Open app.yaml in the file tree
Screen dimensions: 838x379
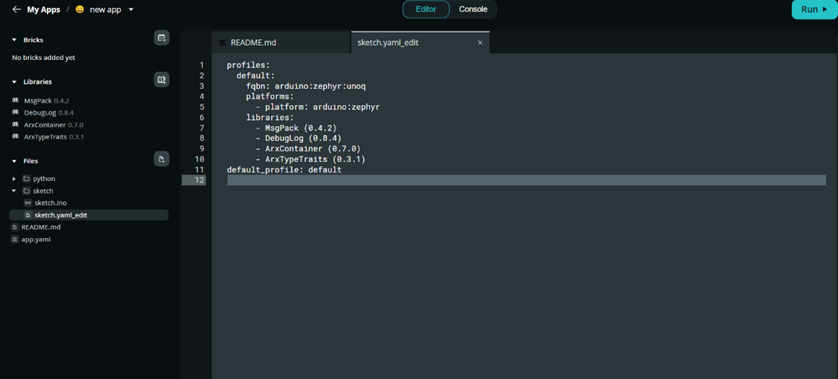coord(36,239)
